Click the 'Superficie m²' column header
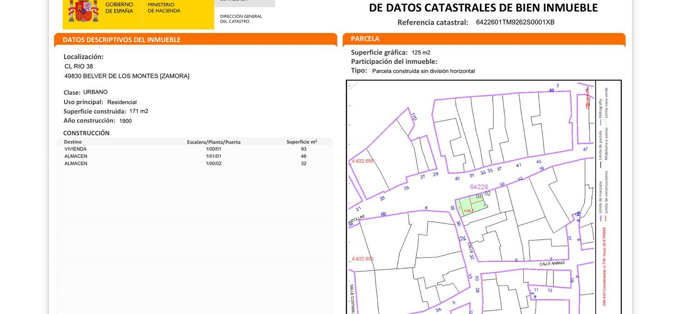 click(302, 142)
